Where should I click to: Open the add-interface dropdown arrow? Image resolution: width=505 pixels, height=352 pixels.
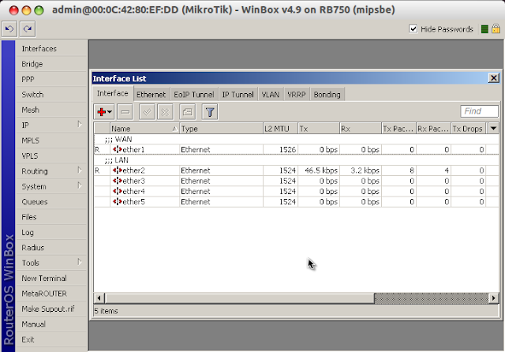point(110,112)
